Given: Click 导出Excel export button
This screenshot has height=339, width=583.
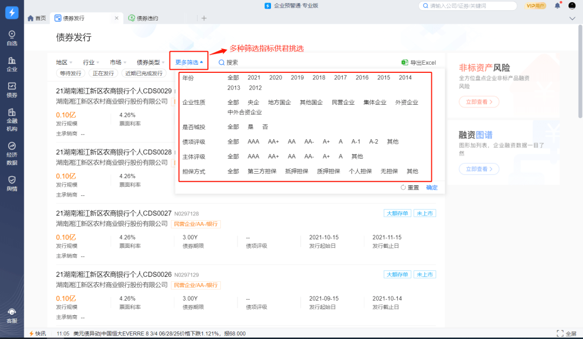Looking at the screenshot, I should (419, 63).
